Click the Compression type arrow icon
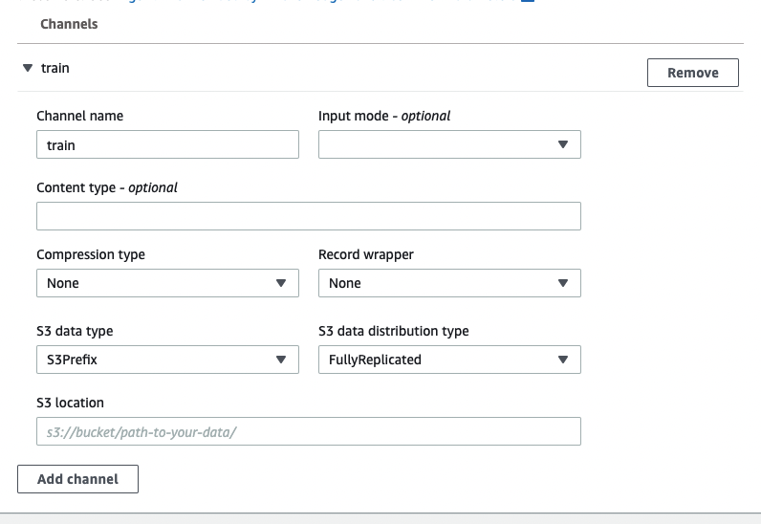761x524 pixels. (281, 283)
